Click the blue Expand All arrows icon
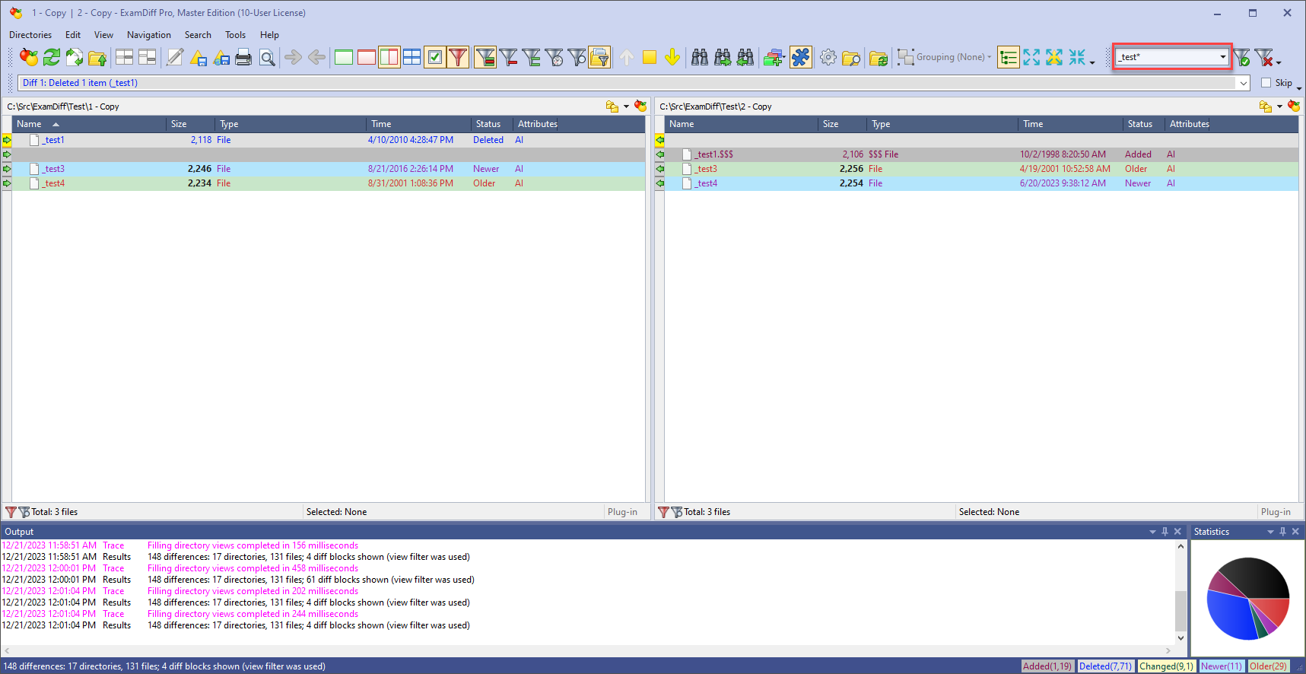The width and height of the screenshot is (1306, 674). [x=1031, y=57]
